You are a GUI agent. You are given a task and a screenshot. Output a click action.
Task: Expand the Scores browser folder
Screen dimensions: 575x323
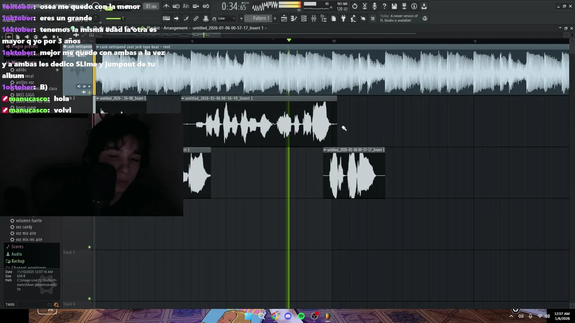point(17,247)
